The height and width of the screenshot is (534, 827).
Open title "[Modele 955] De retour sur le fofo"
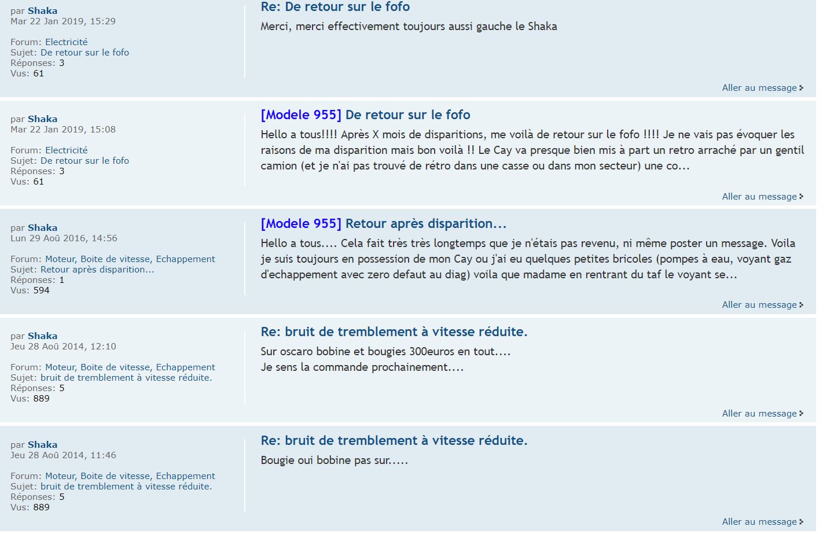click(x=365, y=115)
